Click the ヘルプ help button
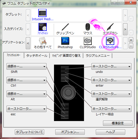The height and width of the screenshot is (139, 138). (x=110, y=132)
